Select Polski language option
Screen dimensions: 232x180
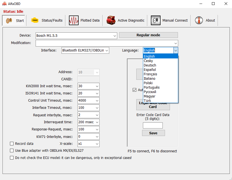161,83
